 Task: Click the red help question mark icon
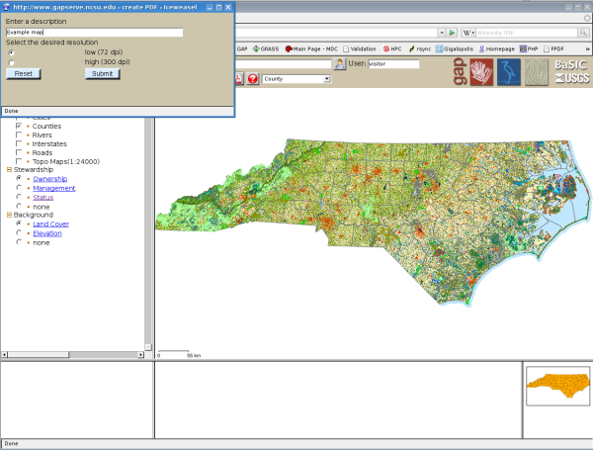[x=253, y=79]
